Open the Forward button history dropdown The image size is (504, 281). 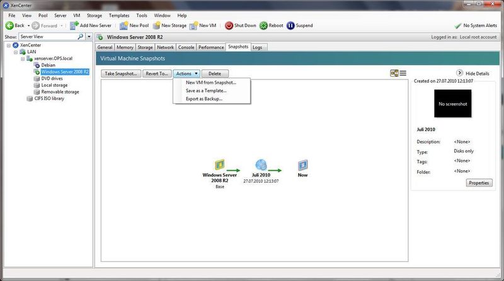[x=61, y=26]
